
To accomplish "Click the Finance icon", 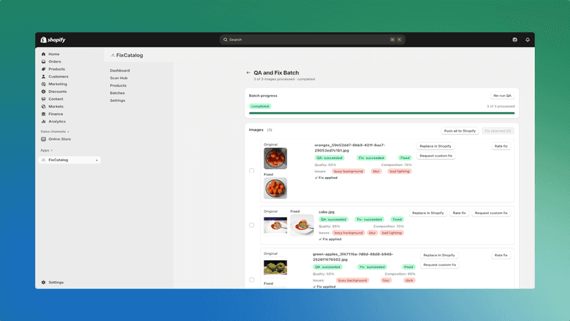I will point(43,114).
